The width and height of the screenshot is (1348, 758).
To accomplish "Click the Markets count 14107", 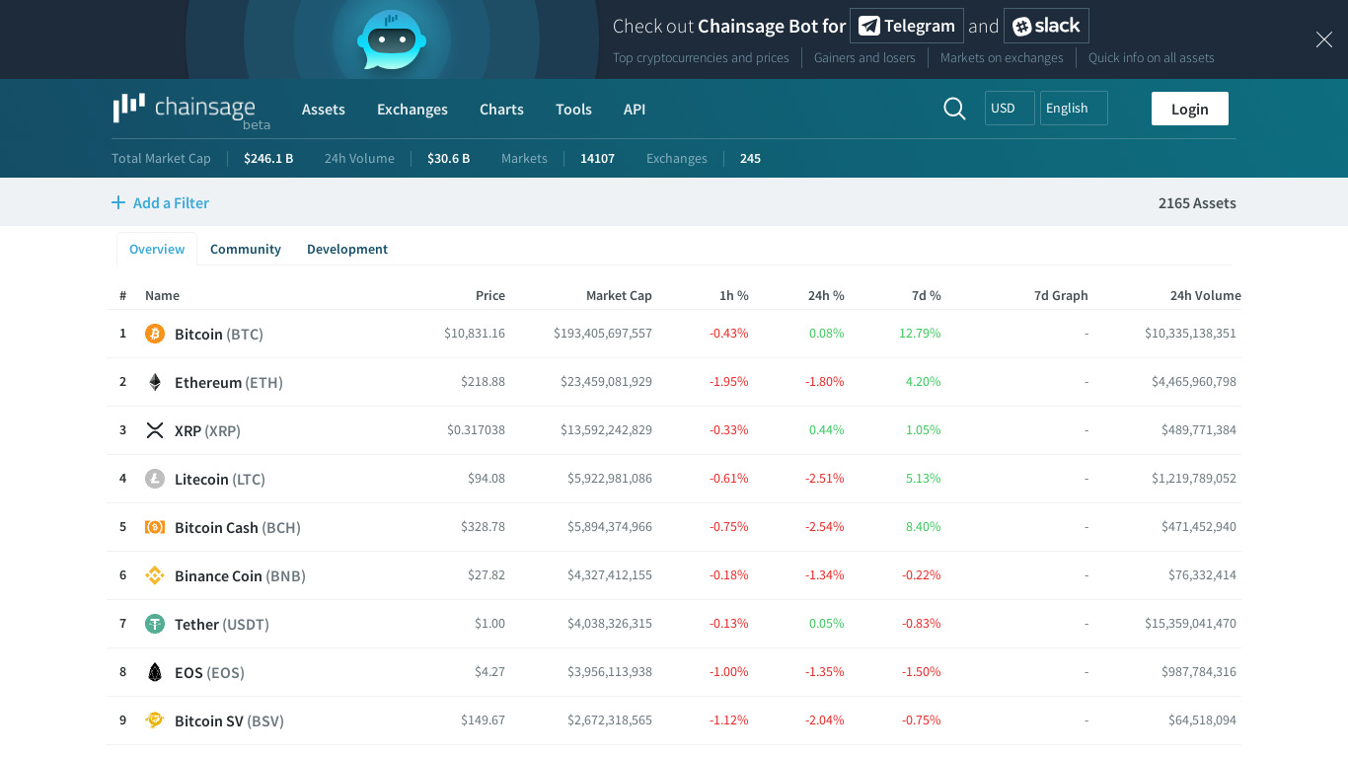I will [597, 159].
